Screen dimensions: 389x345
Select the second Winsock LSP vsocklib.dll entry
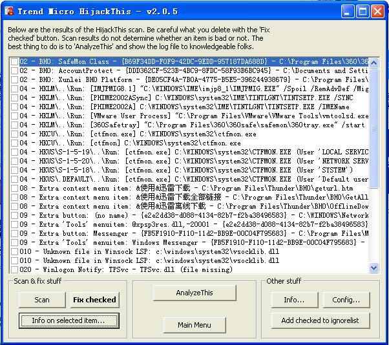point(149,260)
